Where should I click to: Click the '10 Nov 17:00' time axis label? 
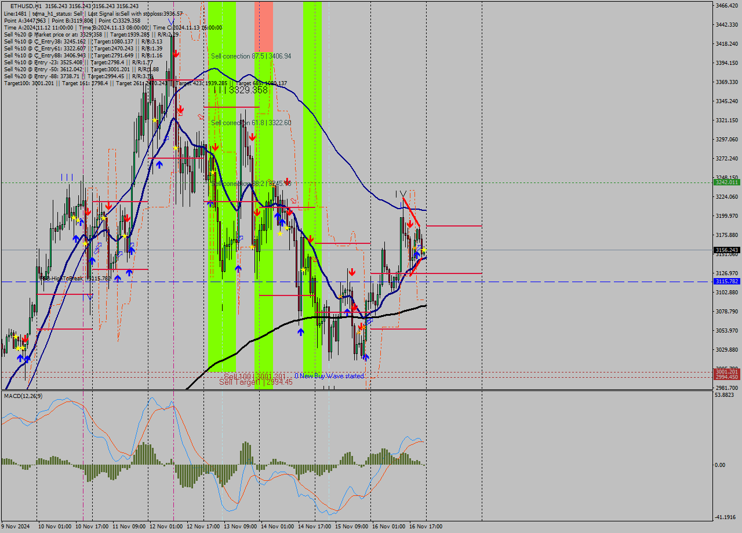[x=92, y=527]
